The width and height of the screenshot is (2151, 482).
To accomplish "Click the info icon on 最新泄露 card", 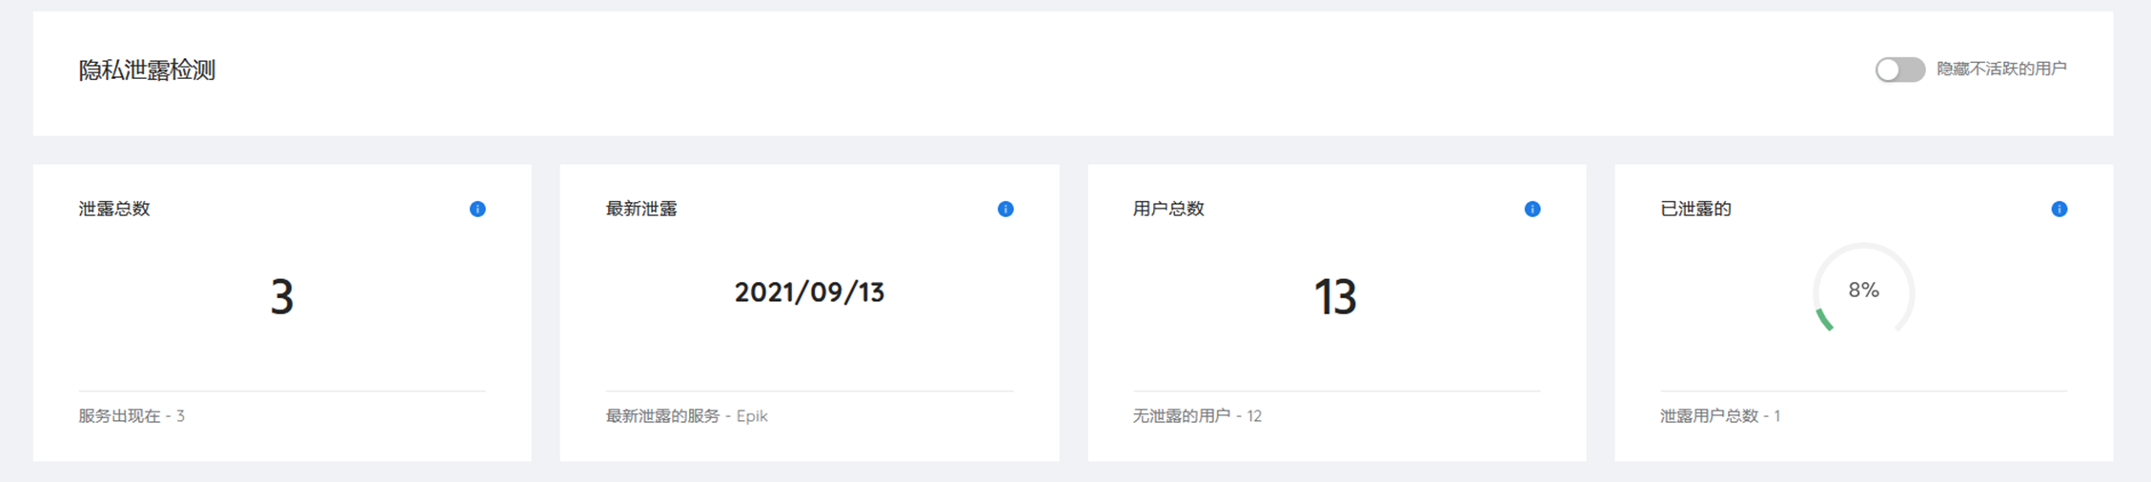I will [x=1005, y=209].
